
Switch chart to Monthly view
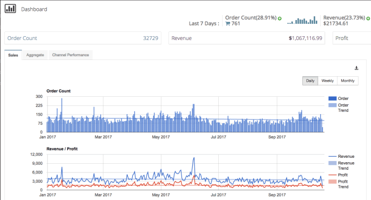[x=348, y=81]
